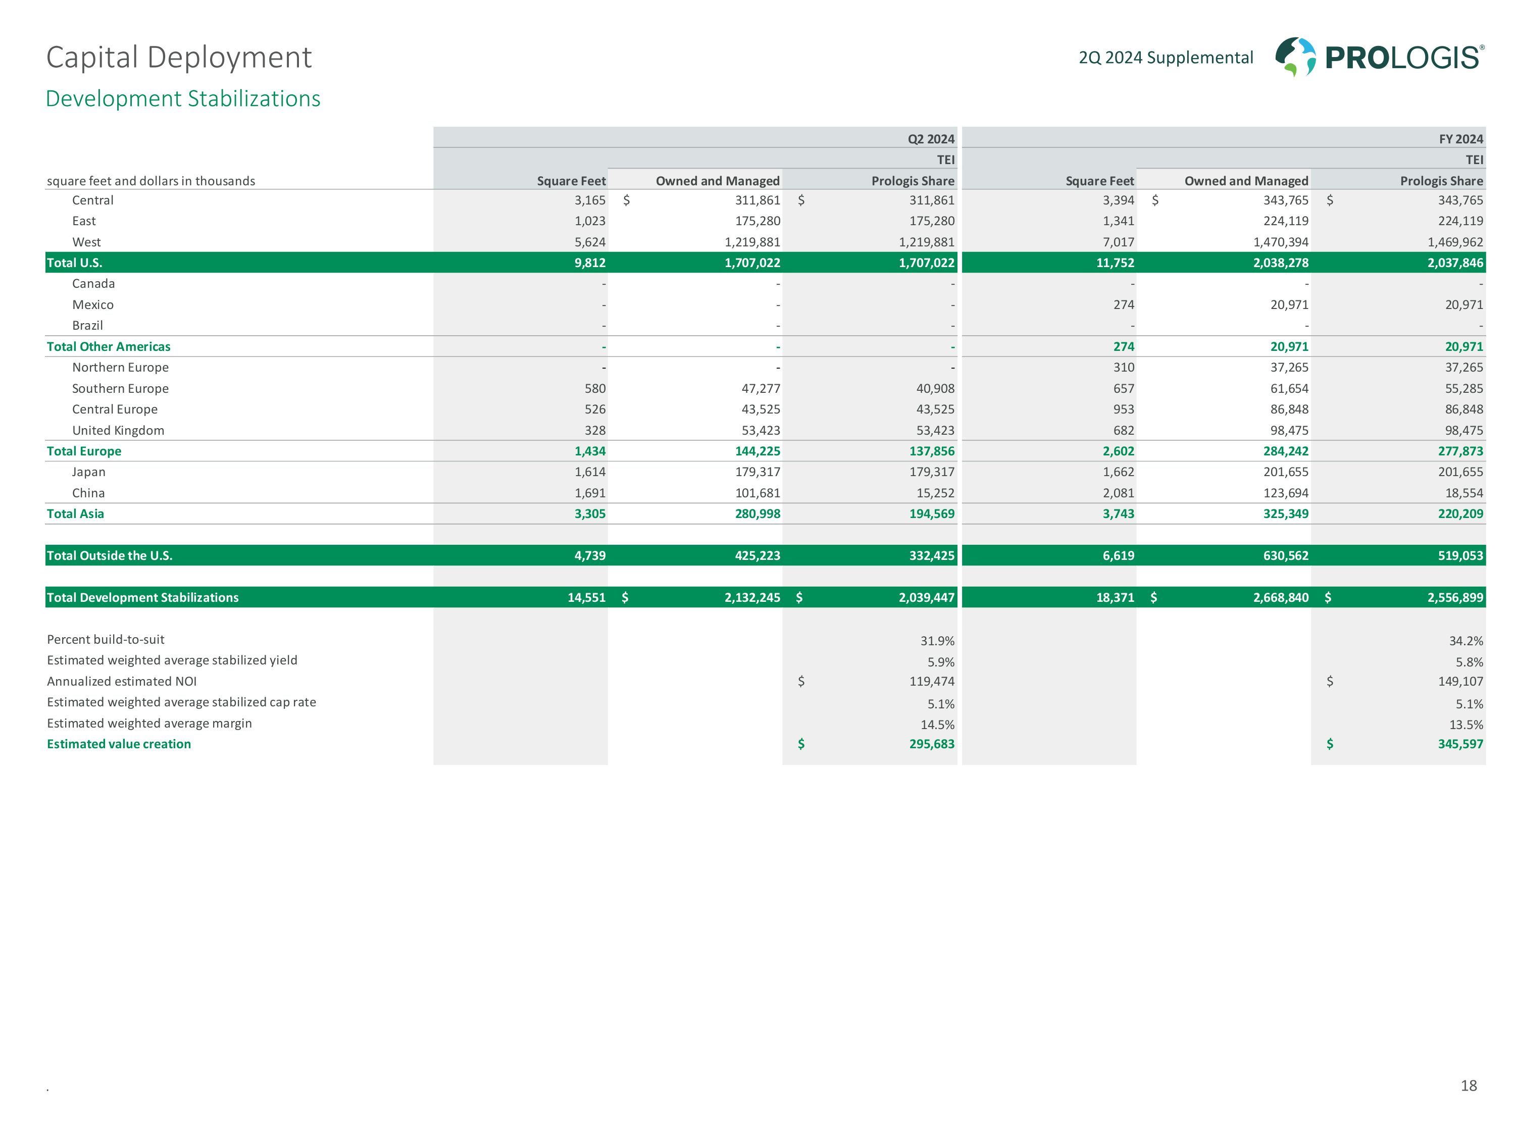Click the Total Asia subtotal label
The image size is (1515, 1136).
point(75,513)
